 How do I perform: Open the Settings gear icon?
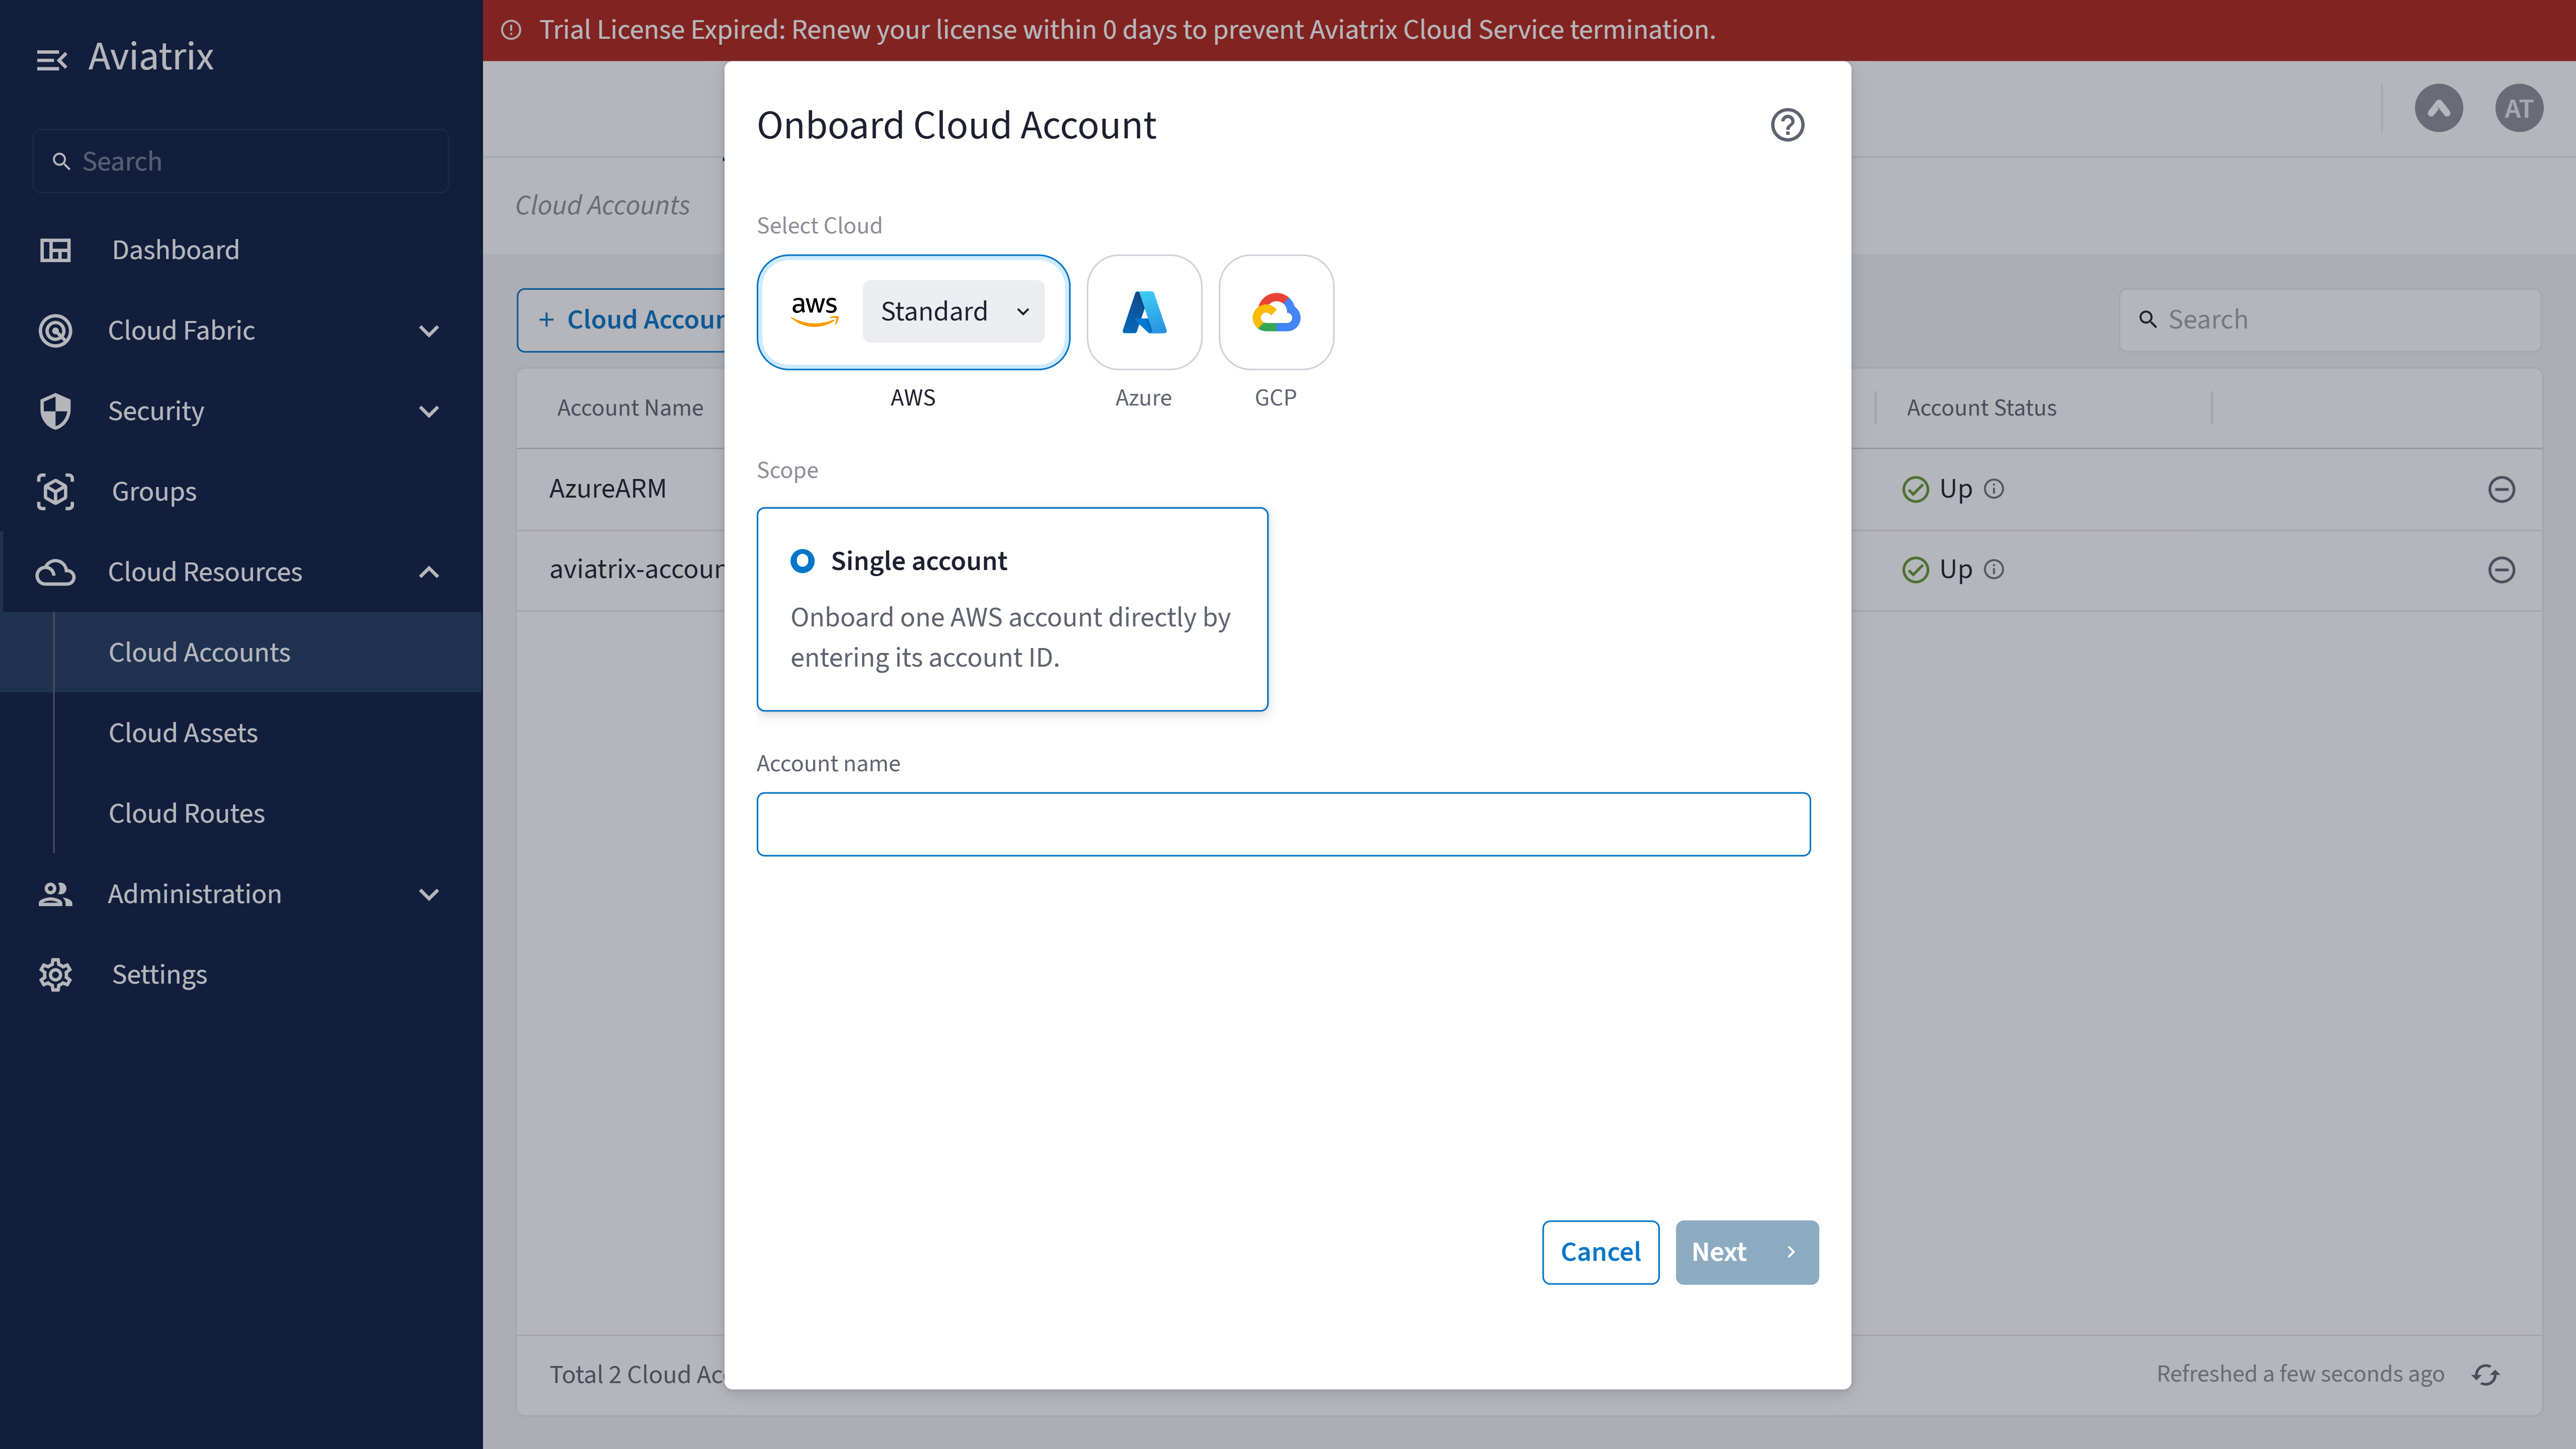point(55,974)
